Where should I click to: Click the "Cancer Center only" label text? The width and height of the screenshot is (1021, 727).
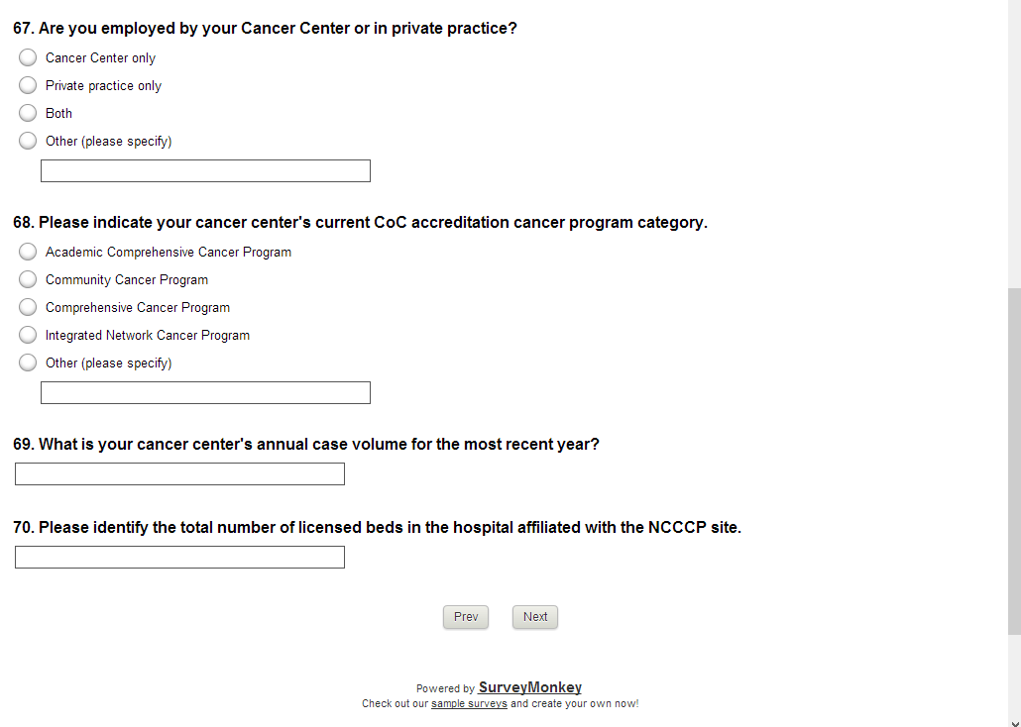[100, 58]
